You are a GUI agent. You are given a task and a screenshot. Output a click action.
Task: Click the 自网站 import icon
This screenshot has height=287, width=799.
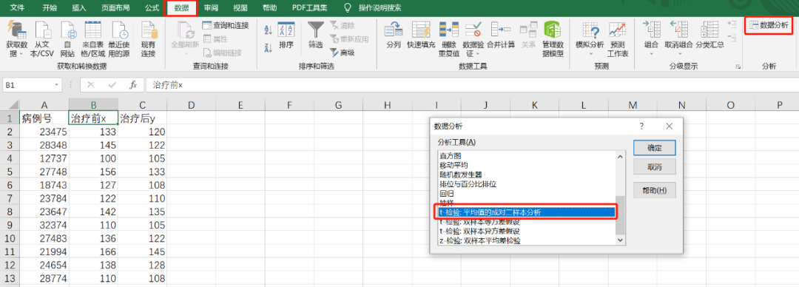click(x=68, y=40)
